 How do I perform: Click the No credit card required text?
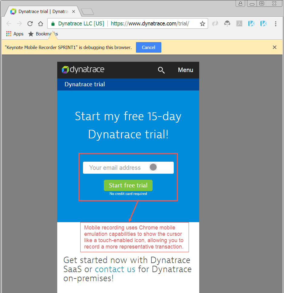128,194
